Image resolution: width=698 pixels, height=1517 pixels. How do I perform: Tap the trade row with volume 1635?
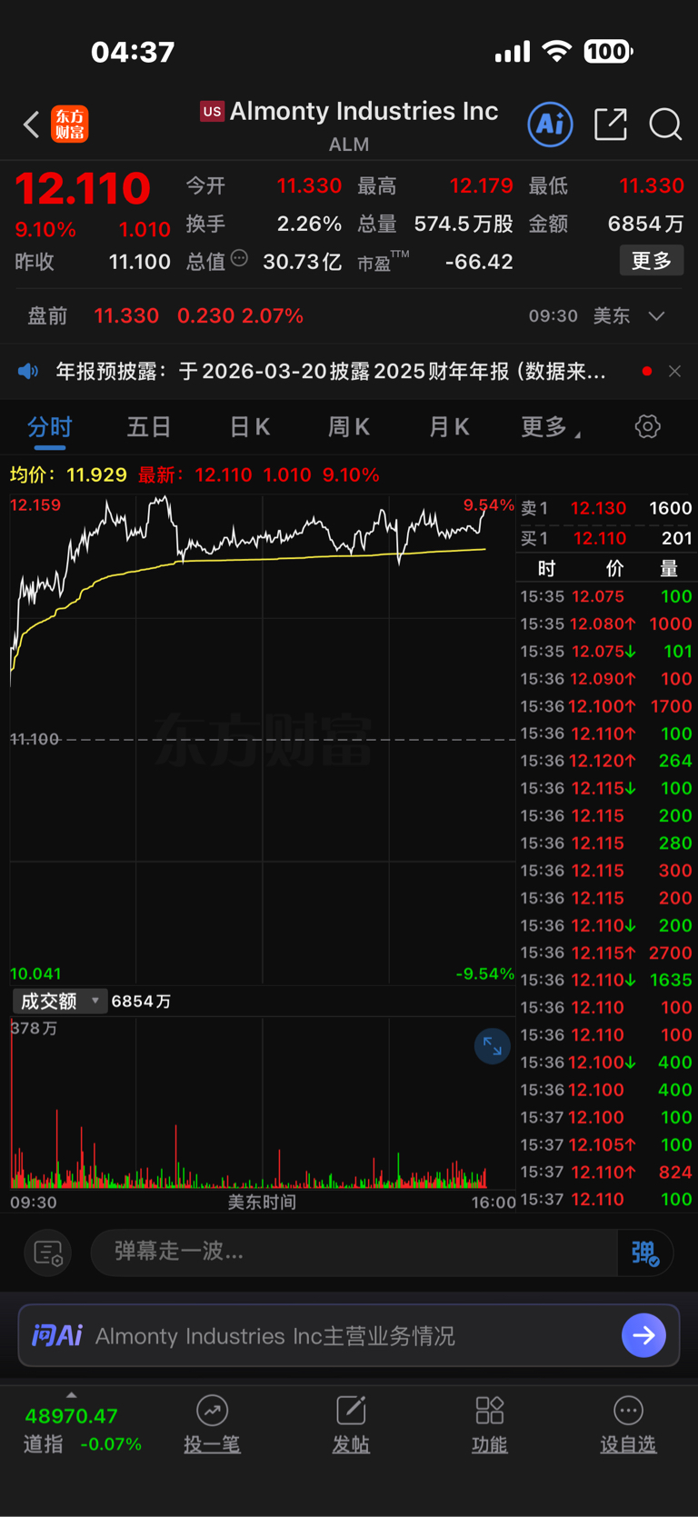pos(606,980)
